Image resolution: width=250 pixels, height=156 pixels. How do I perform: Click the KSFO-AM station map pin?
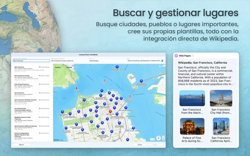(x=133, y=128)
